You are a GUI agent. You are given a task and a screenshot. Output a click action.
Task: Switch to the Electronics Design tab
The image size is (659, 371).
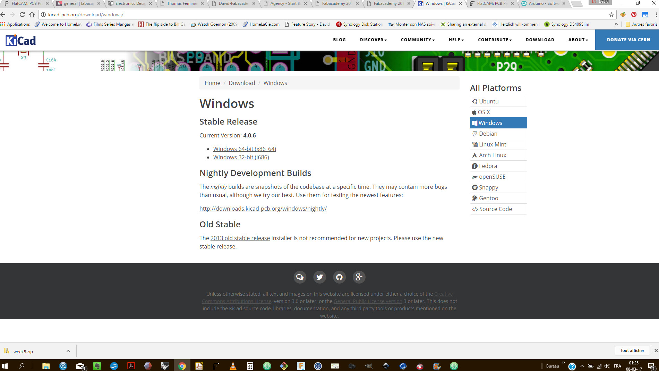130,3
